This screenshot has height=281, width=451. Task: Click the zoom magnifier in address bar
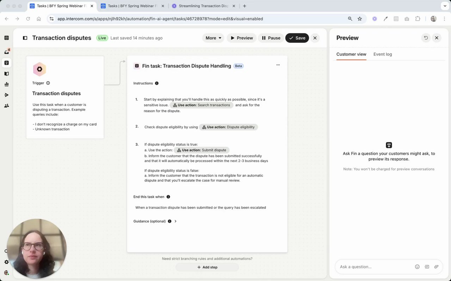[x=350, y=19]
